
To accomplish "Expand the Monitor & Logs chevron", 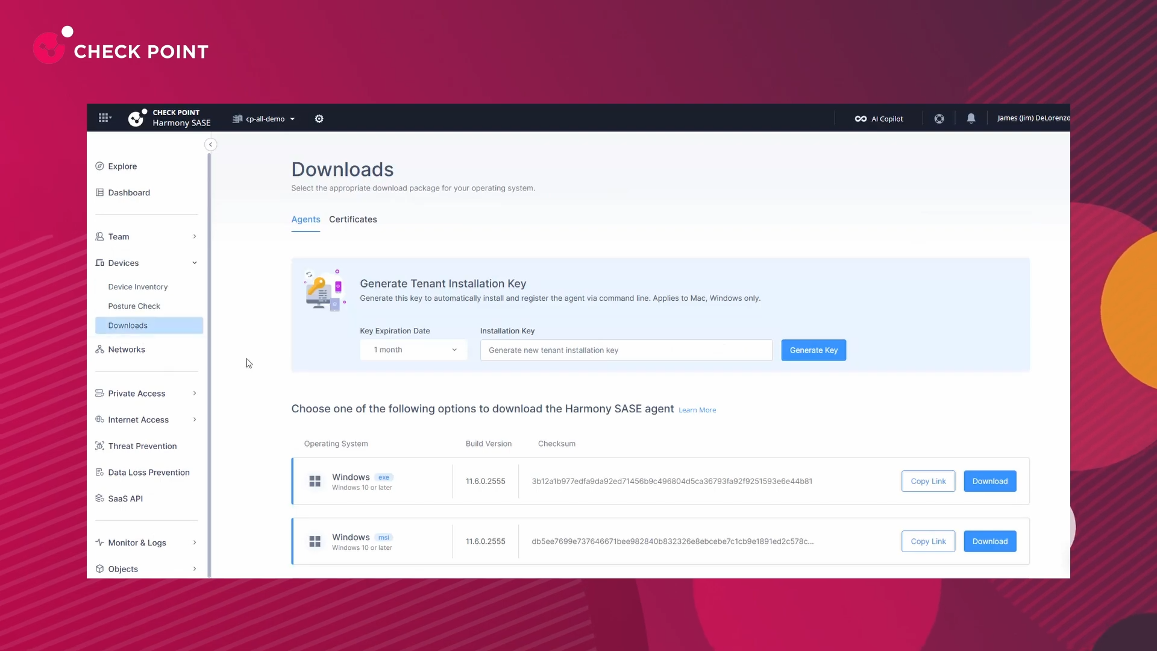I will click(195, 542).
